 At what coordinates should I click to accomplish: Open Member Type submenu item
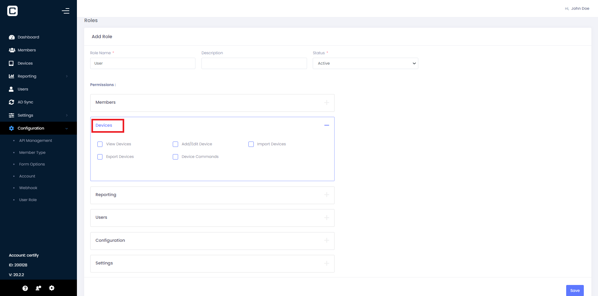(32, 153)
